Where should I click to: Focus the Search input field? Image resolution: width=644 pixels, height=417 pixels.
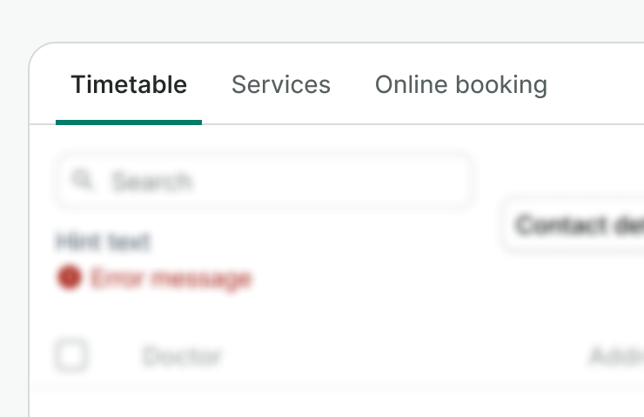point(287,182)
